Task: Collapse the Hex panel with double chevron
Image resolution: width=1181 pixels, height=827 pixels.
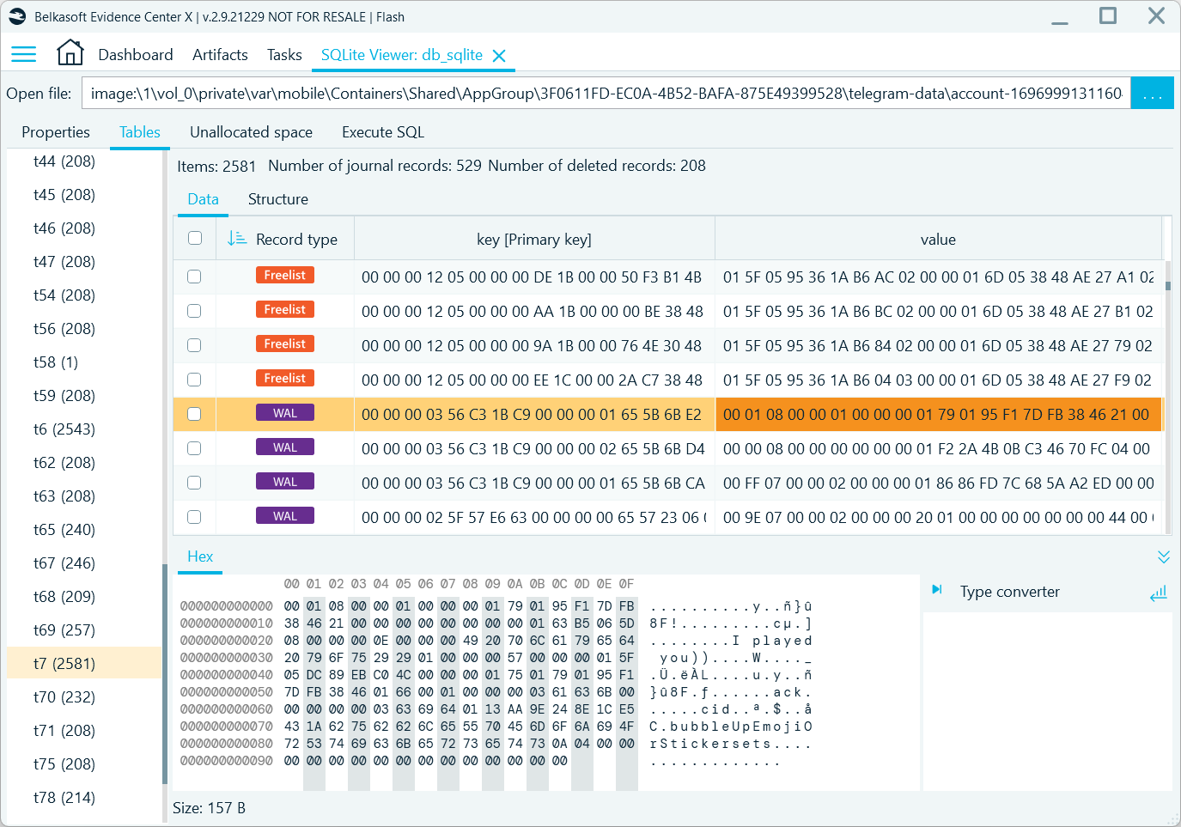Action: tap(1163, 556)
